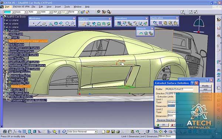
Task: Select AudiR8 BackGround Image Layout in tree
Action: [x=28, y=41]
